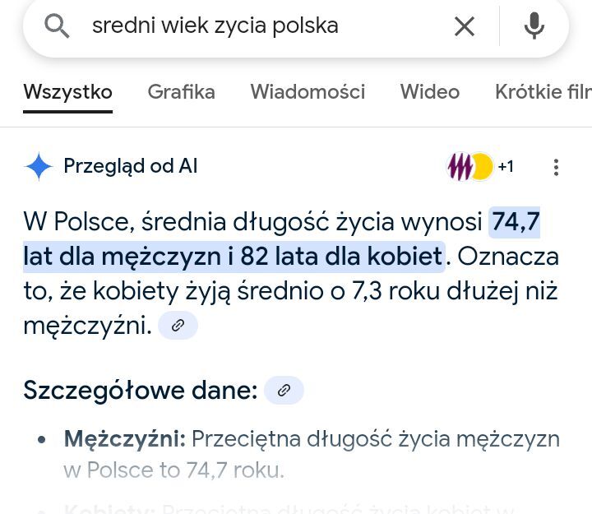
Task: Click the link chip after 'mężczyźni.'
Action: click(x=178, y=326)
